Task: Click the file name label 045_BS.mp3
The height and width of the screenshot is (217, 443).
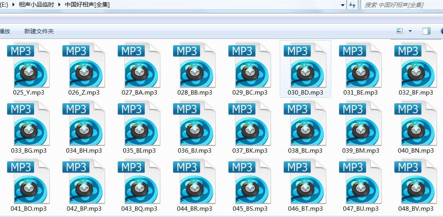Action: (x=250, y=209)
